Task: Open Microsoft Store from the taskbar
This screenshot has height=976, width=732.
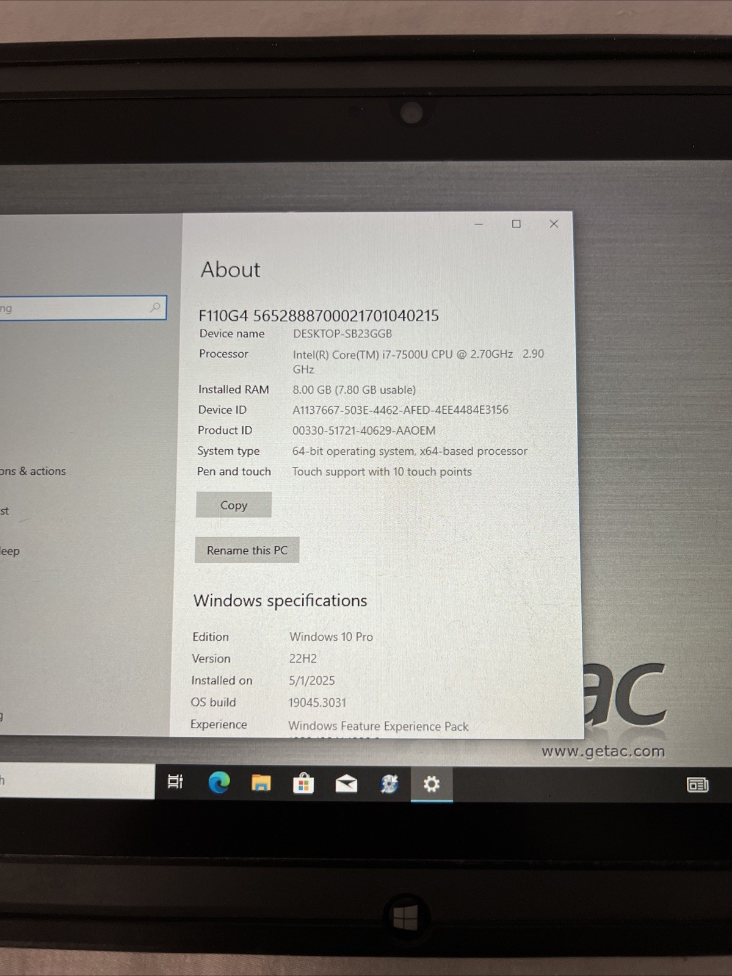Action: [303, 783]
